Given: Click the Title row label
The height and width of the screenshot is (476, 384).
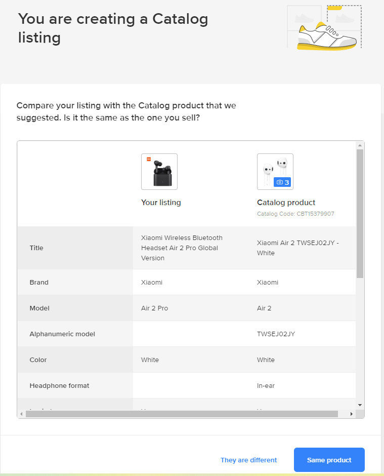Looking at the screenshot, I should [x=36, y=248].
